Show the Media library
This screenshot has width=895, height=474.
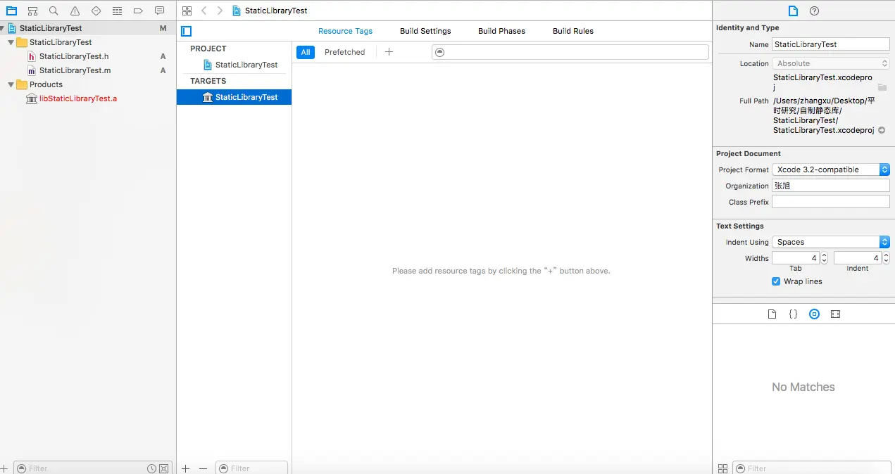(x=835, y=314)
